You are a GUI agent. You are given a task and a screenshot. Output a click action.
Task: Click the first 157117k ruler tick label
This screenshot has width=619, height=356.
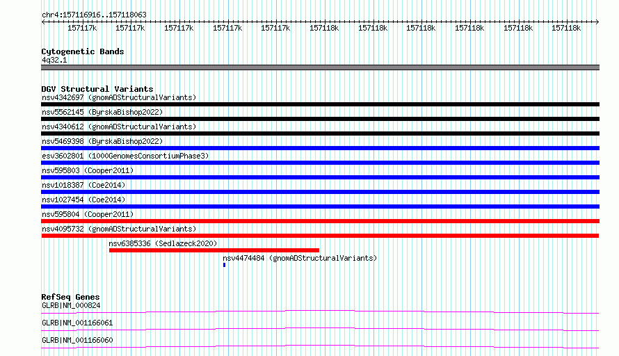82,29
